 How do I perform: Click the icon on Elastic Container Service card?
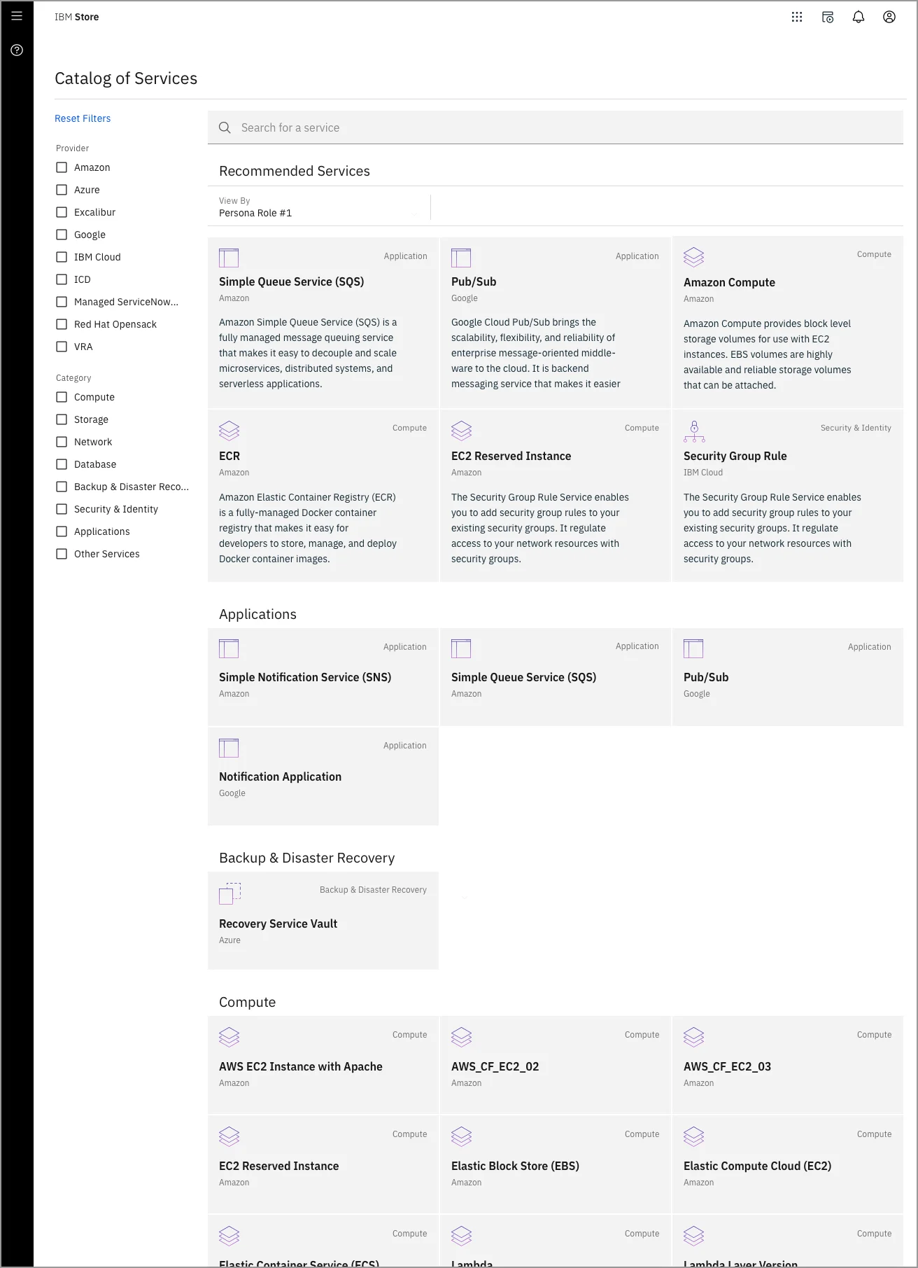coord(229,1236)
